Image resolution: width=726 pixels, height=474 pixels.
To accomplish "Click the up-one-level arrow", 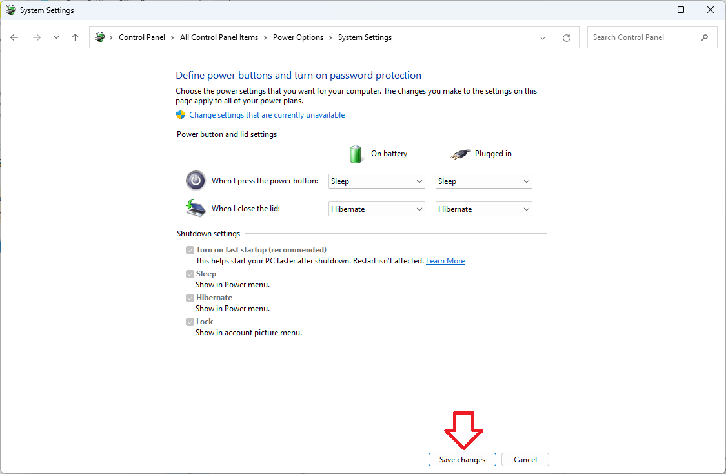I will click(x=75, y=37).
